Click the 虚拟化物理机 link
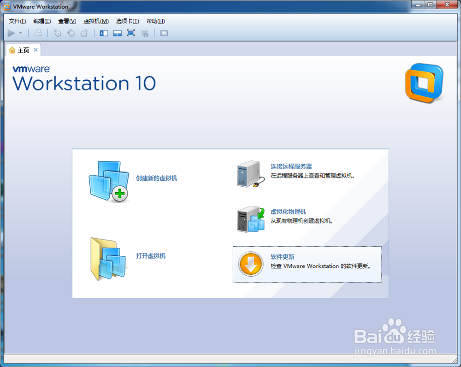 point(288,212)
